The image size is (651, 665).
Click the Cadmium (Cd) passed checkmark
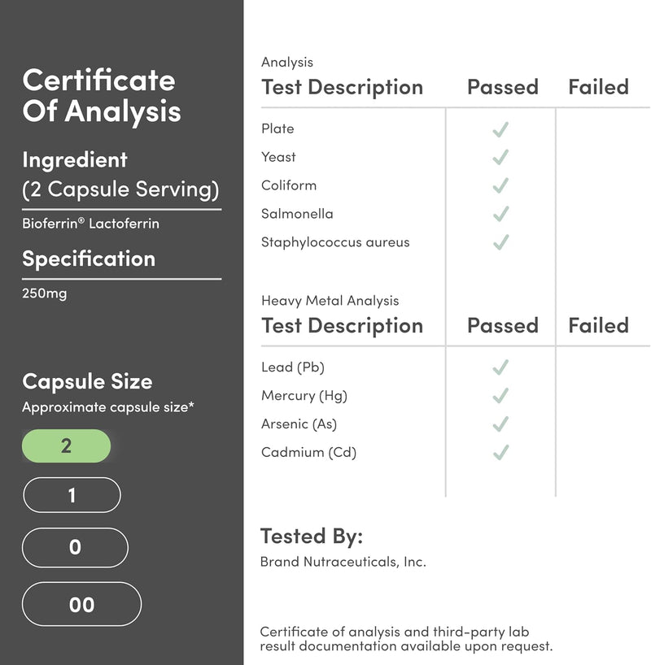tap(500, 452)
